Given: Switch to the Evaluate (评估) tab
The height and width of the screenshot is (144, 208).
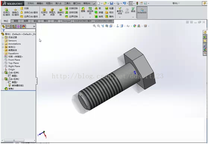Looking at the screenshot, I should 56,21.
